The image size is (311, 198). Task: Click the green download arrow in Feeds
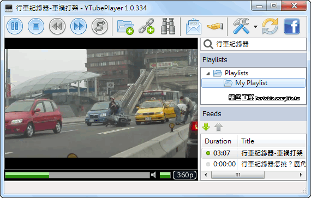[x=206, y=127]
